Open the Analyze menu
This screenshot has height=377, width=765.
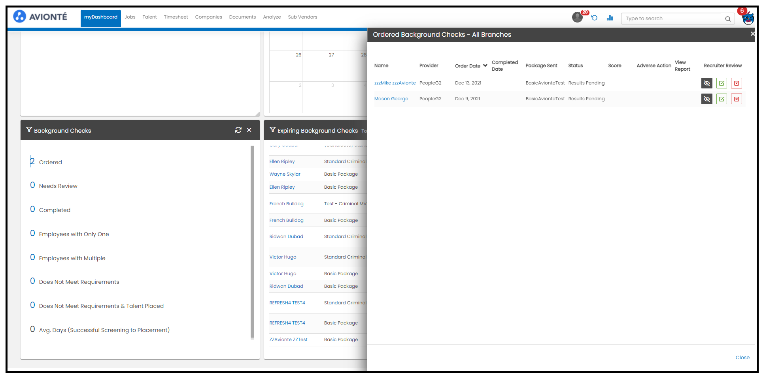272,17
